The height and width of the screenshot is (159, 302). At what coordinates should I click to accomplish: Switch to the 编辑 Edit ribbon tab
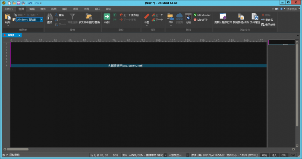tap(32, 9)
